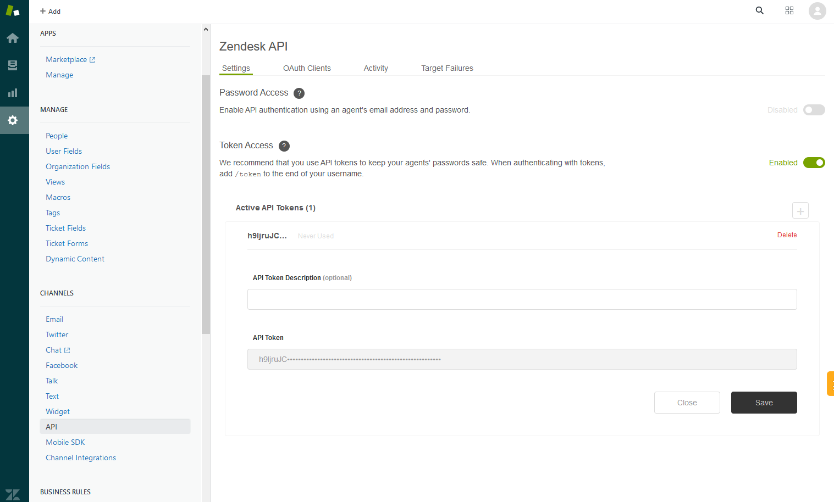Click the Add button in top bar
The image size is (834, 502).
tap(50, 11)
